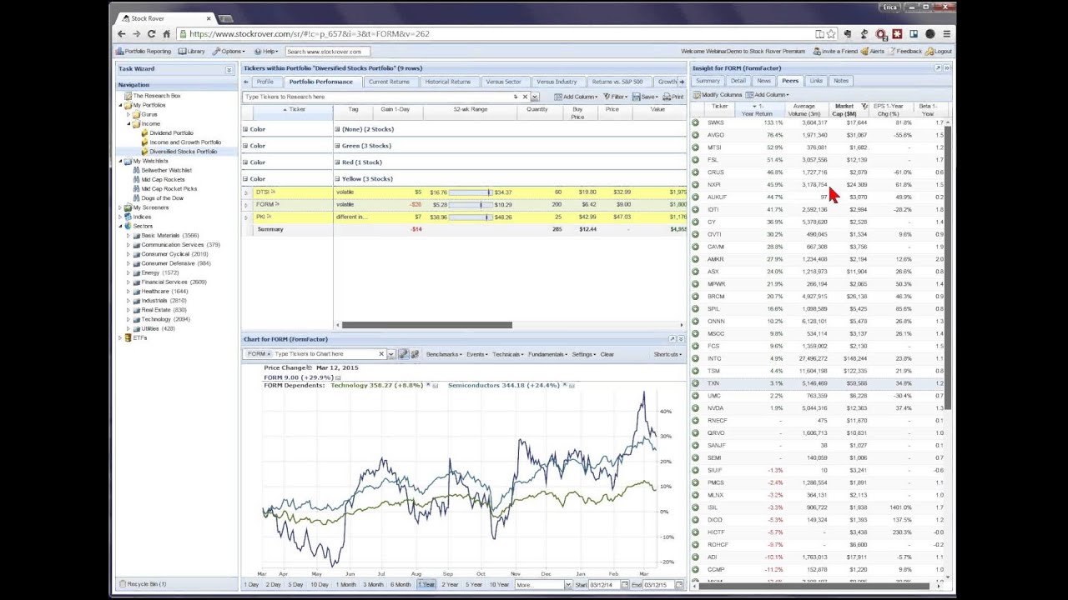Expand the Gurus folder arrow
This screenshot has width=1068, height=600.
tap(128, 114)
